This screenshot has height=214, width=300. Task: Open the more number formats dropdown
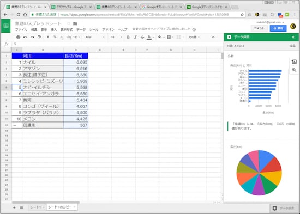(76, 37)
